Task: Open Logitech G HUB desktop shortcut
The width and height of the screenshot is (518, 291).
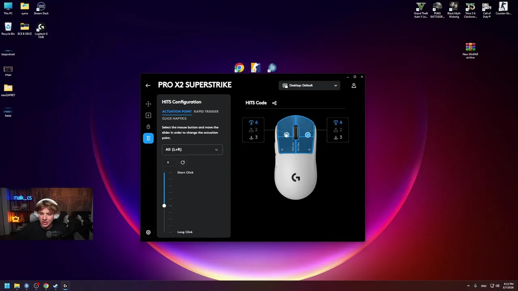Action: click(x=41, y=31)
